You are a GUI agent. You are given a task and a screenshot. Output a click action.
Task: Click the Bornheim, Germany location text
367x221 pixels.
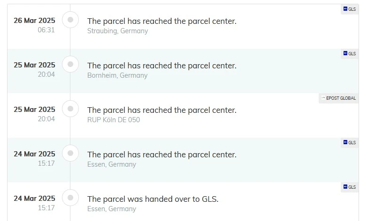coord(117,75)
